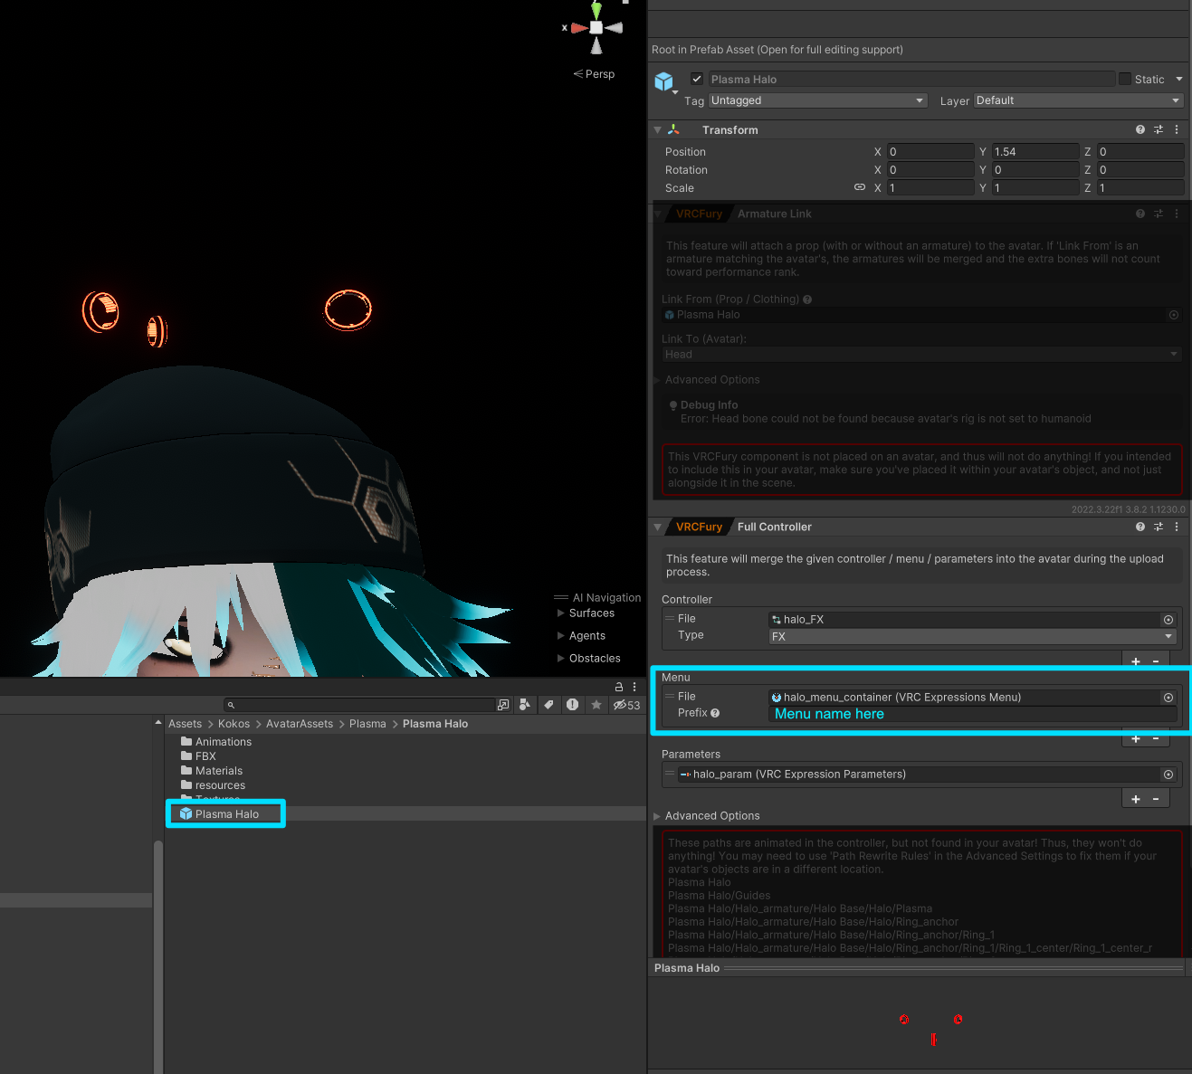Open the Transform component three-dot menu
Screen dimensions: 1192x1074
click(x=1177, y=130)
